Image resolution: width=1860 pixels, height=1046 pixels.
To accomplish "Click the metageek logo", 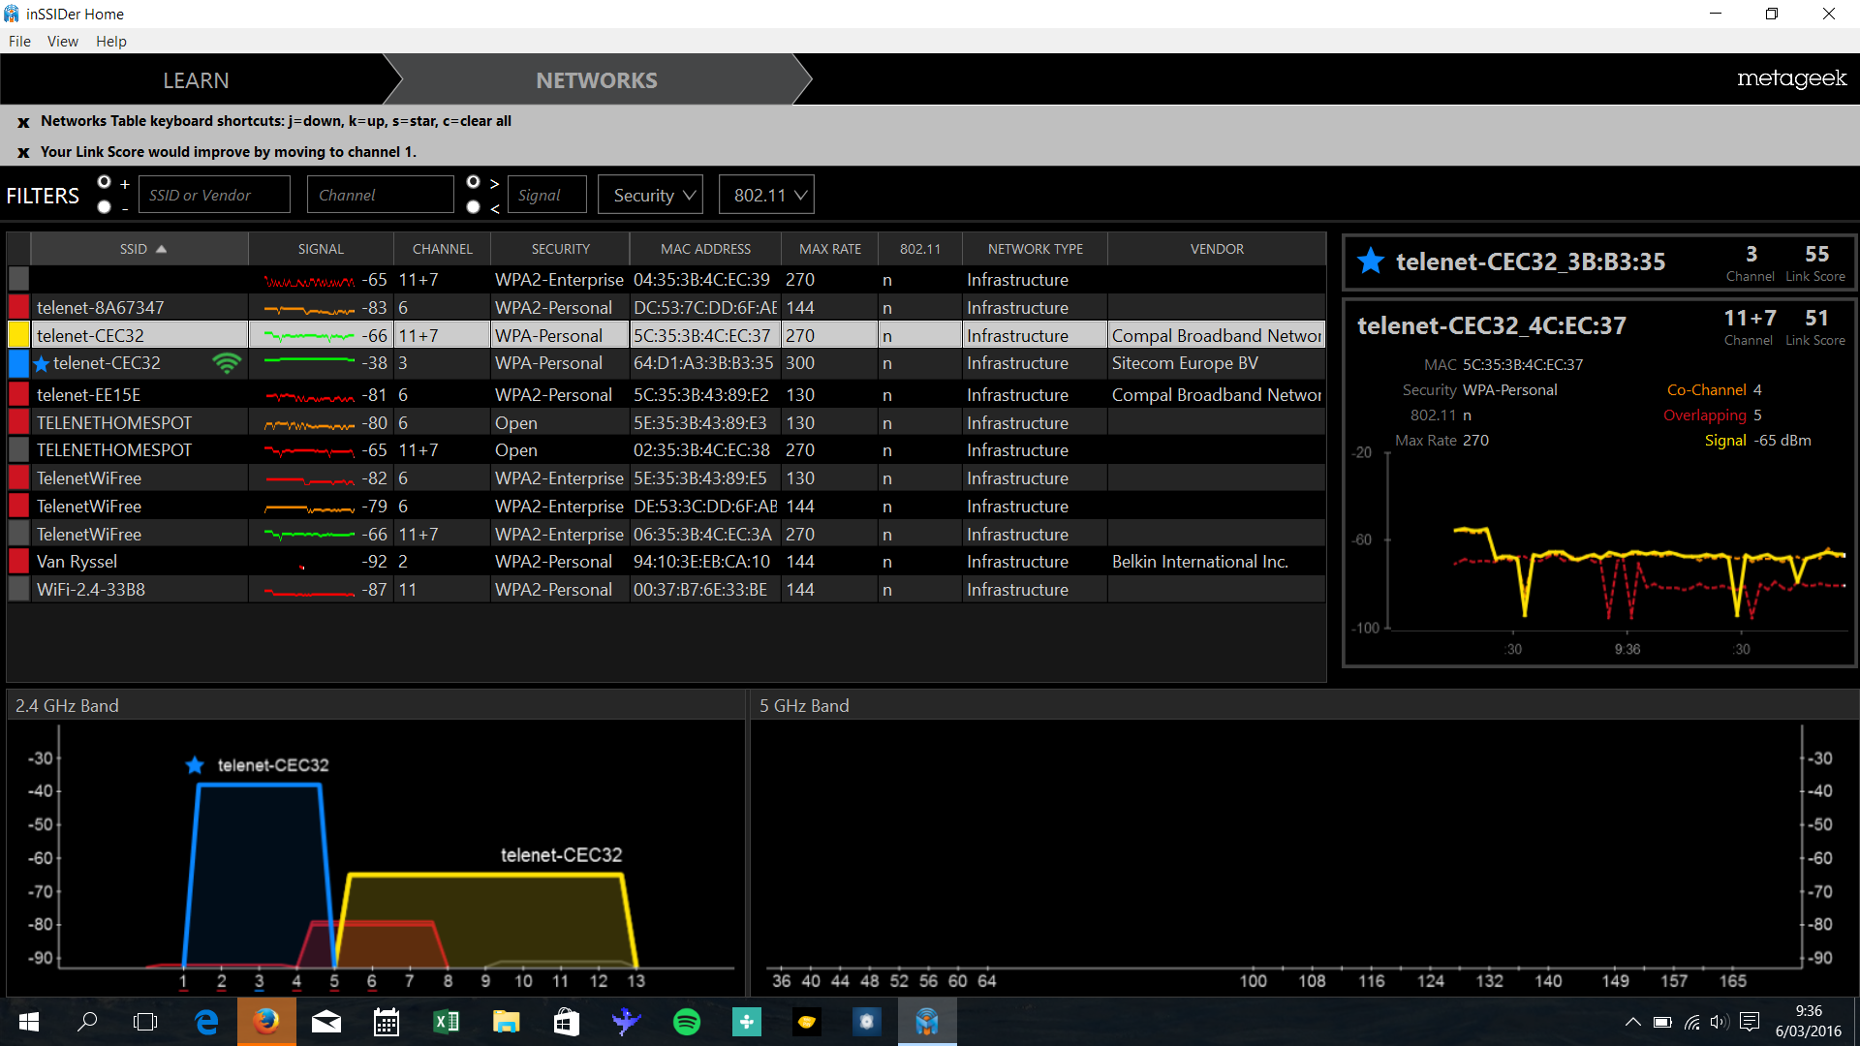I will pos(1791,78).
